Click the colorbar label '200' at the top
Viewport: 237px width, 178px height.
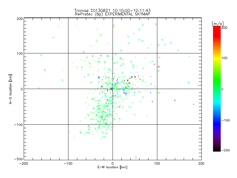[x=224, y=28]
